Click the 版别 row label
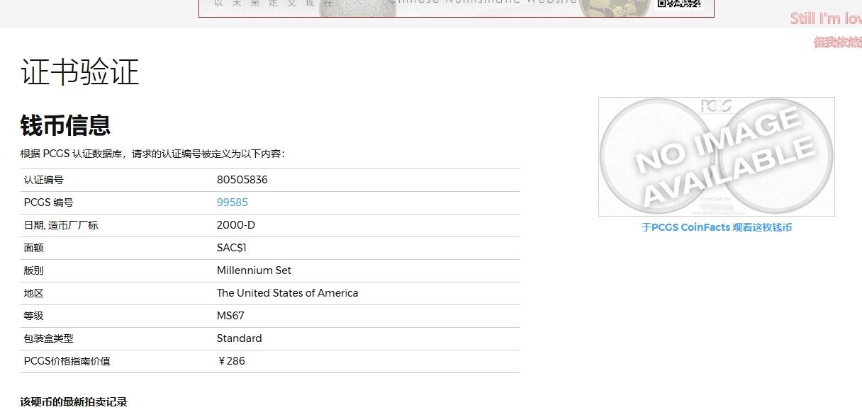This screenshot has width=862, height=417. point(34,270)
